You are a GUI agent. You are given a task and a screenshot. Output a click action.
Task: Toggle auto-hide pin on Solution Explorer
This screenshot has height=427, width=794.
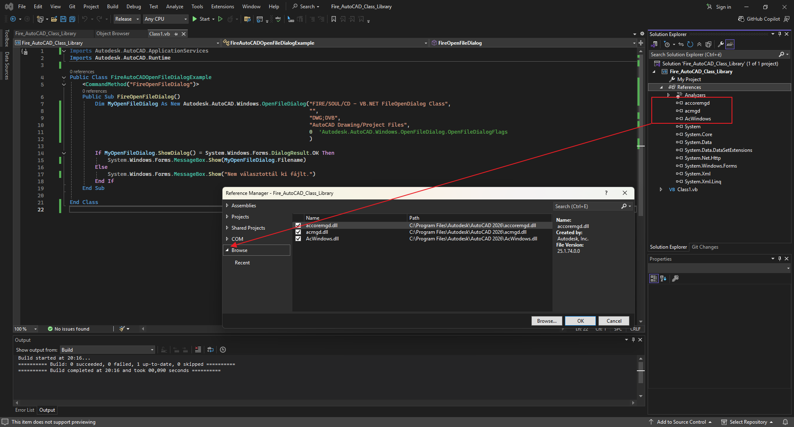(x=780, y=34)
